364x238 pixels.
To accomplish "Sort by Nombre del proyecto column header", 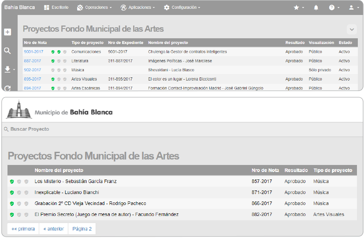I will [x=59, y=170].
